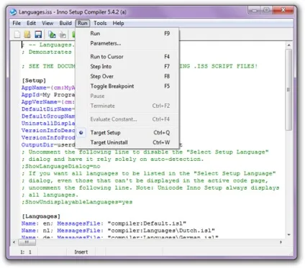The width and height of the screenshot is (305, 268).
Task: Click the ;ShowLanguageDialog=no line
Action: (x=61, y=166)
